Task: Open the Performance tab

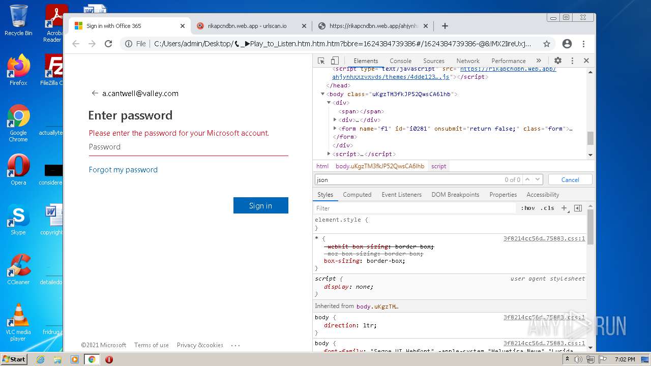Action: click(509, 60)
